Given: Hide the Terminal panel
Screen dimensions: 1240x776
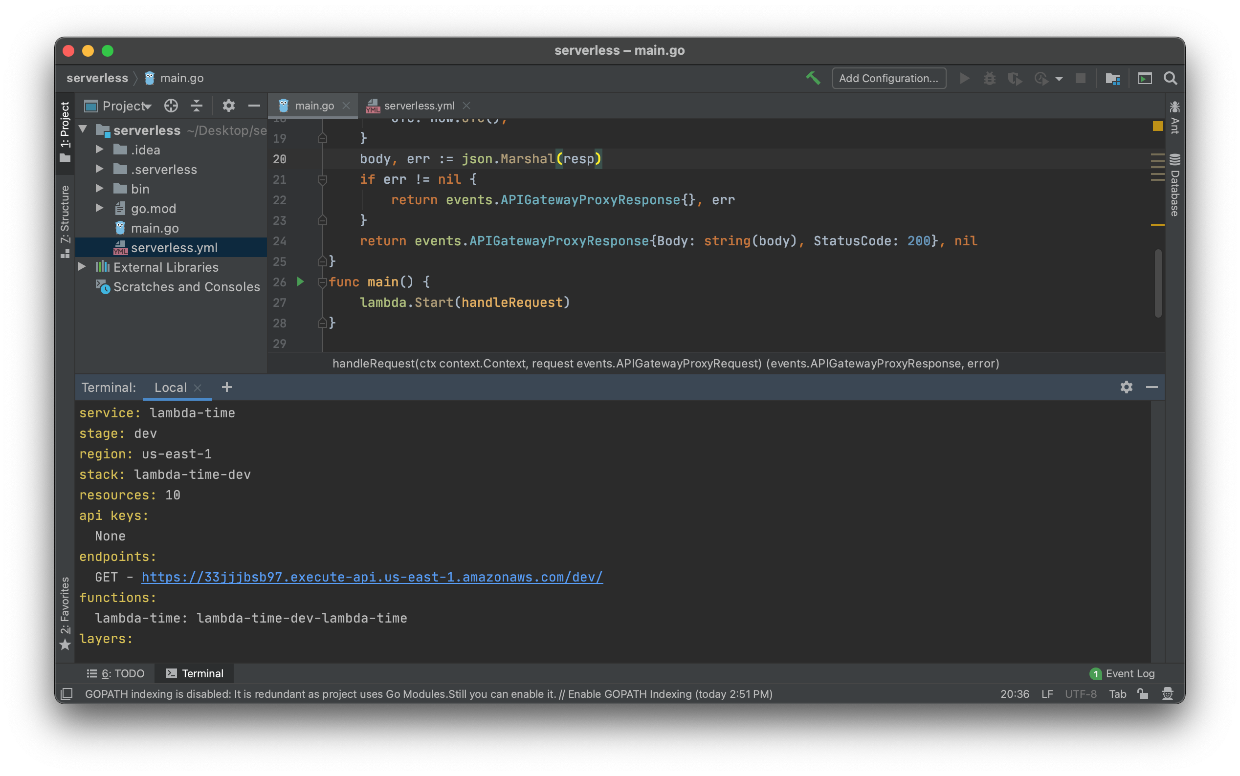Looking at the screenshot, I should (x=1151, y=388).
